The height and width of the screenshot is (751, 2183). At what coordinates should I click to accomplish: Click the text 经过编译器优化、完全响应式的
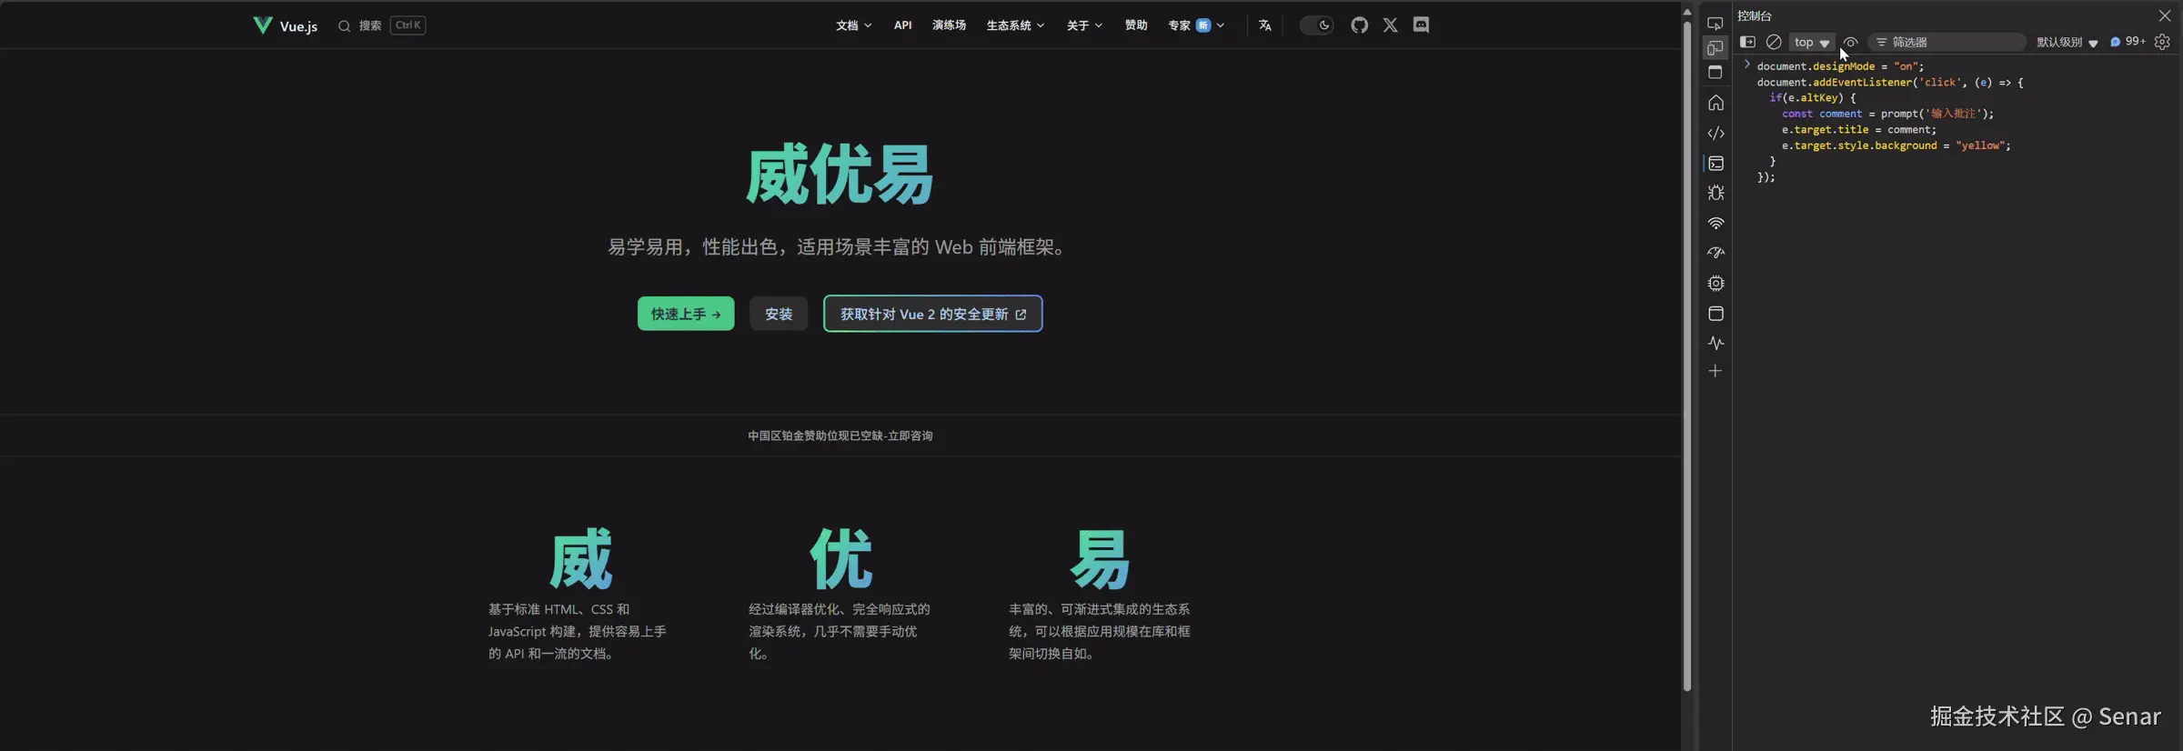coord(839,609)
